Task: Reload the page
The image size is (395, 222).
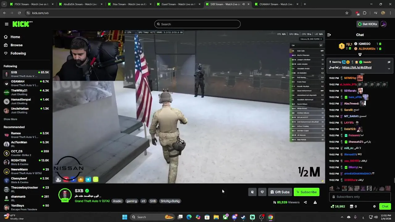Action: [19, 13]
